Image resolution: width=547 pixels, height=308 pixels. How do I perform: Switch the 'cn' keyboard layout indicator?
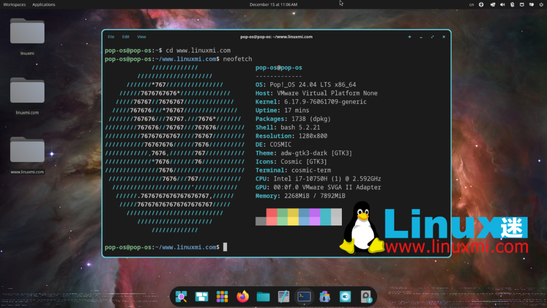click(x=471, y=4)
